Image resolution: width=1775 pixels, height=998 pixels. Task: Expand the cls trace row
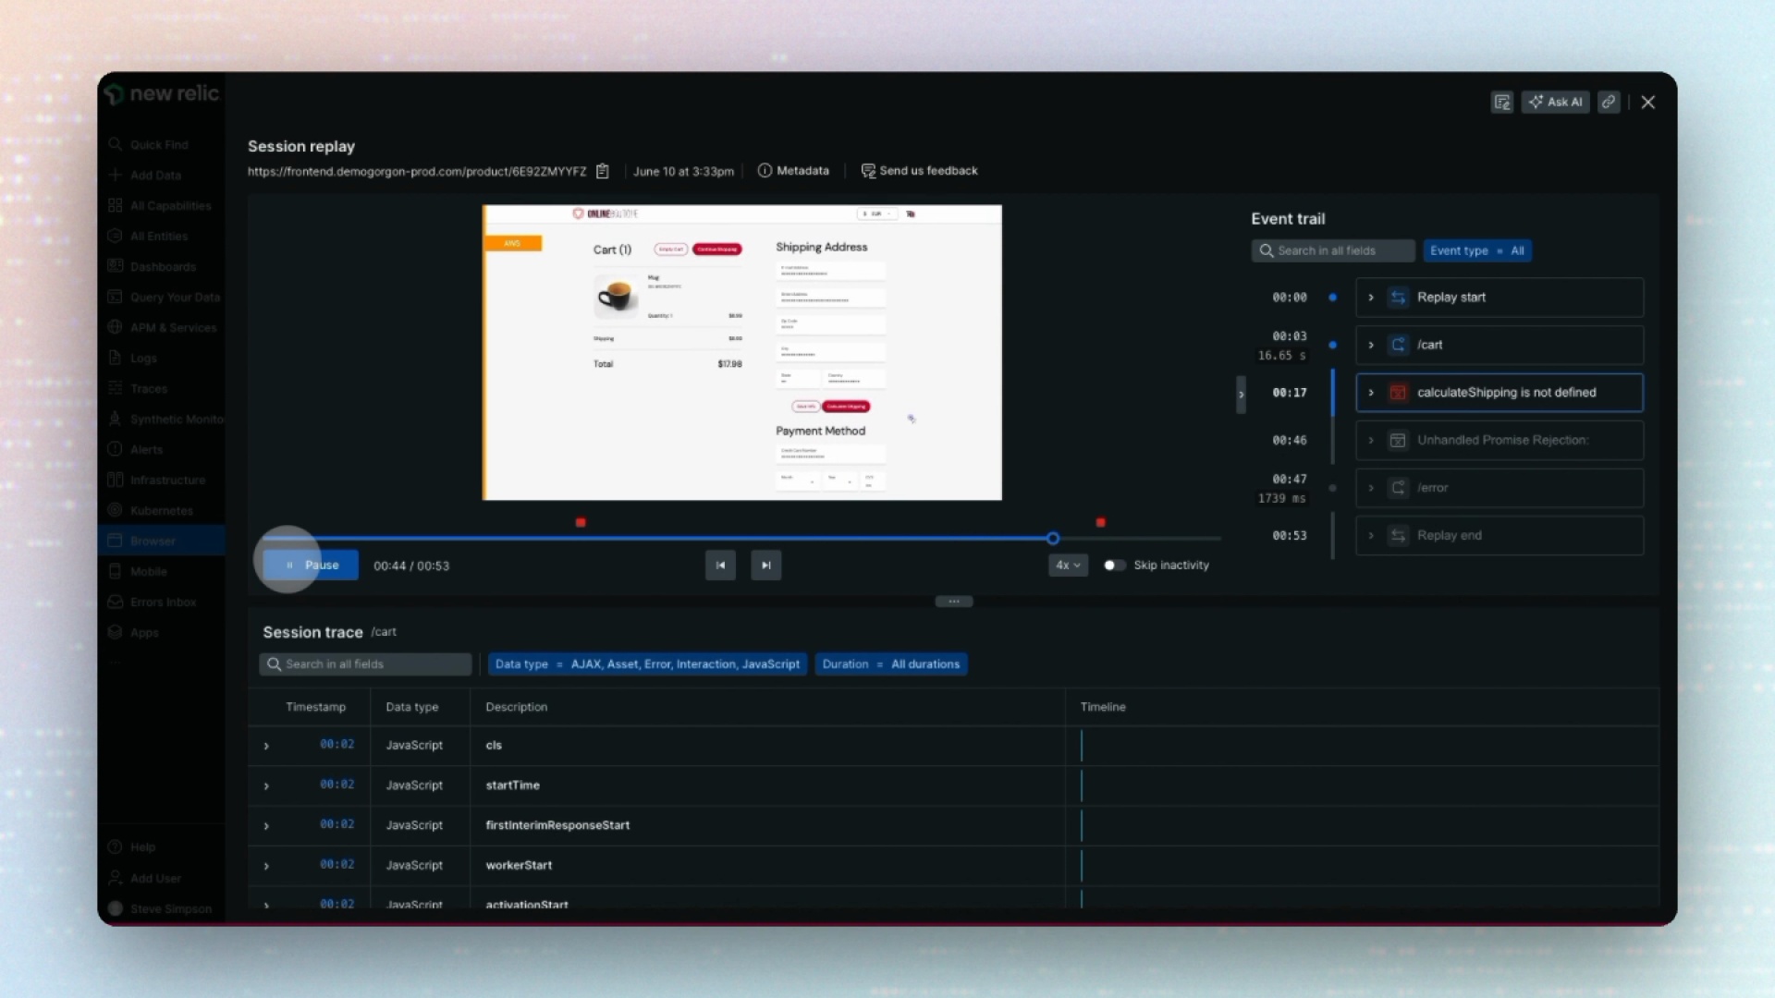[x=266, y=746]
